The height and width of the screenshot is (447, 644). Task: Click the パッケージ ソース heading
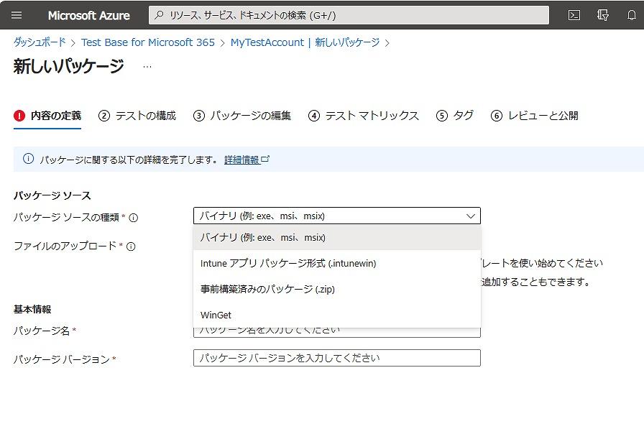(52, 195)
